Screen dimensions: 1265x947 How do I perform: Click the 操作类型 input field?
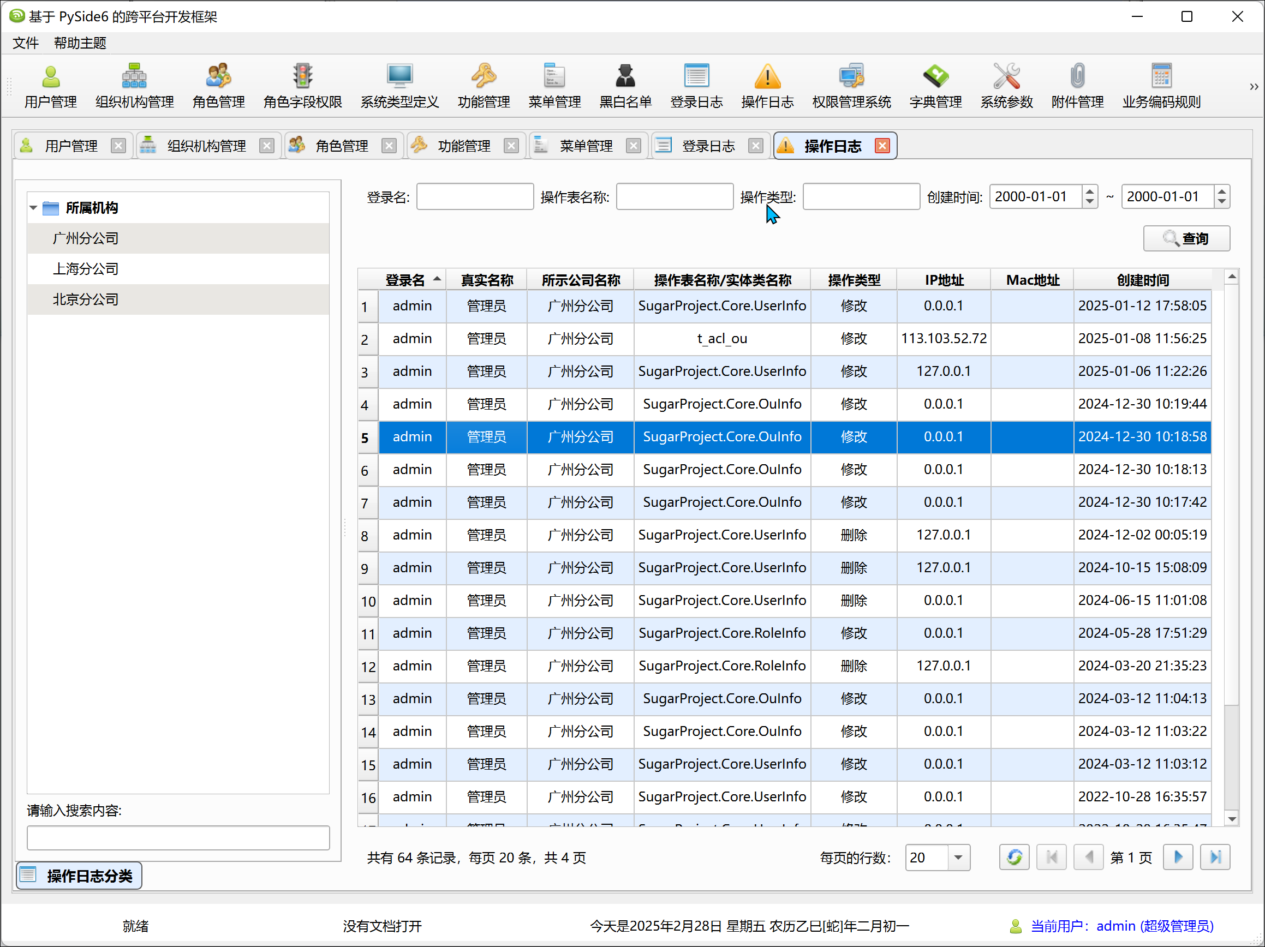861,196
